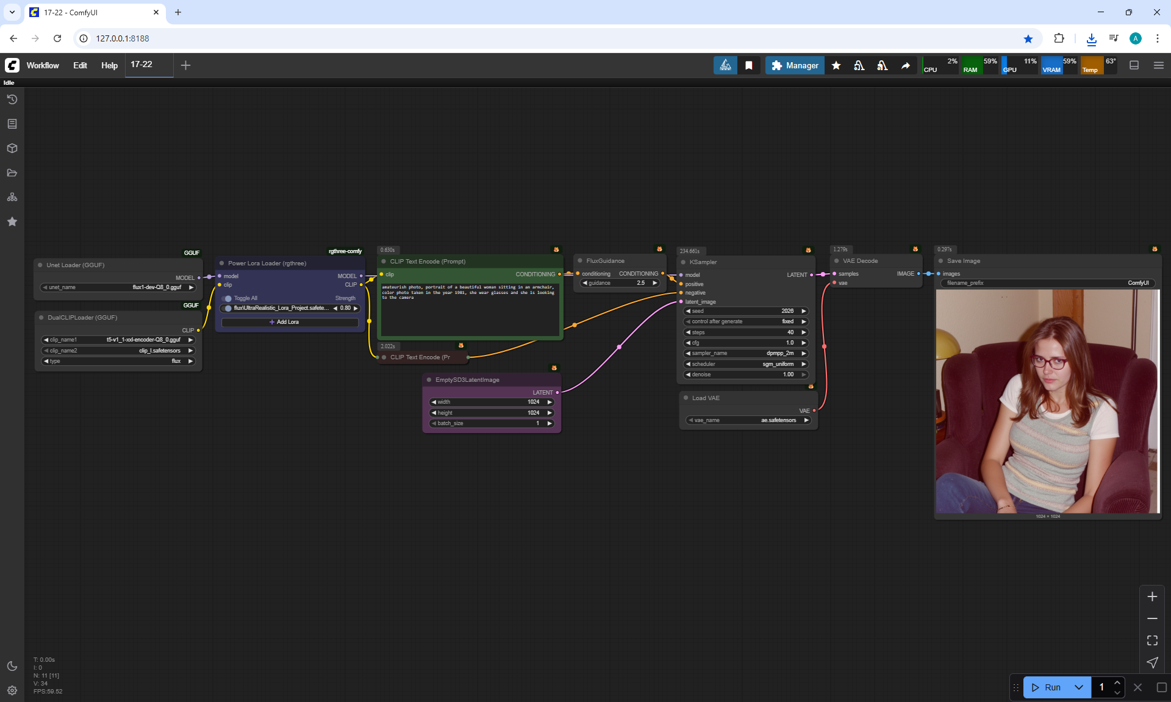Open the Model Library cube icon
Image resolution: width=1171 pixels, height=702 pixels.
[12, 148]
